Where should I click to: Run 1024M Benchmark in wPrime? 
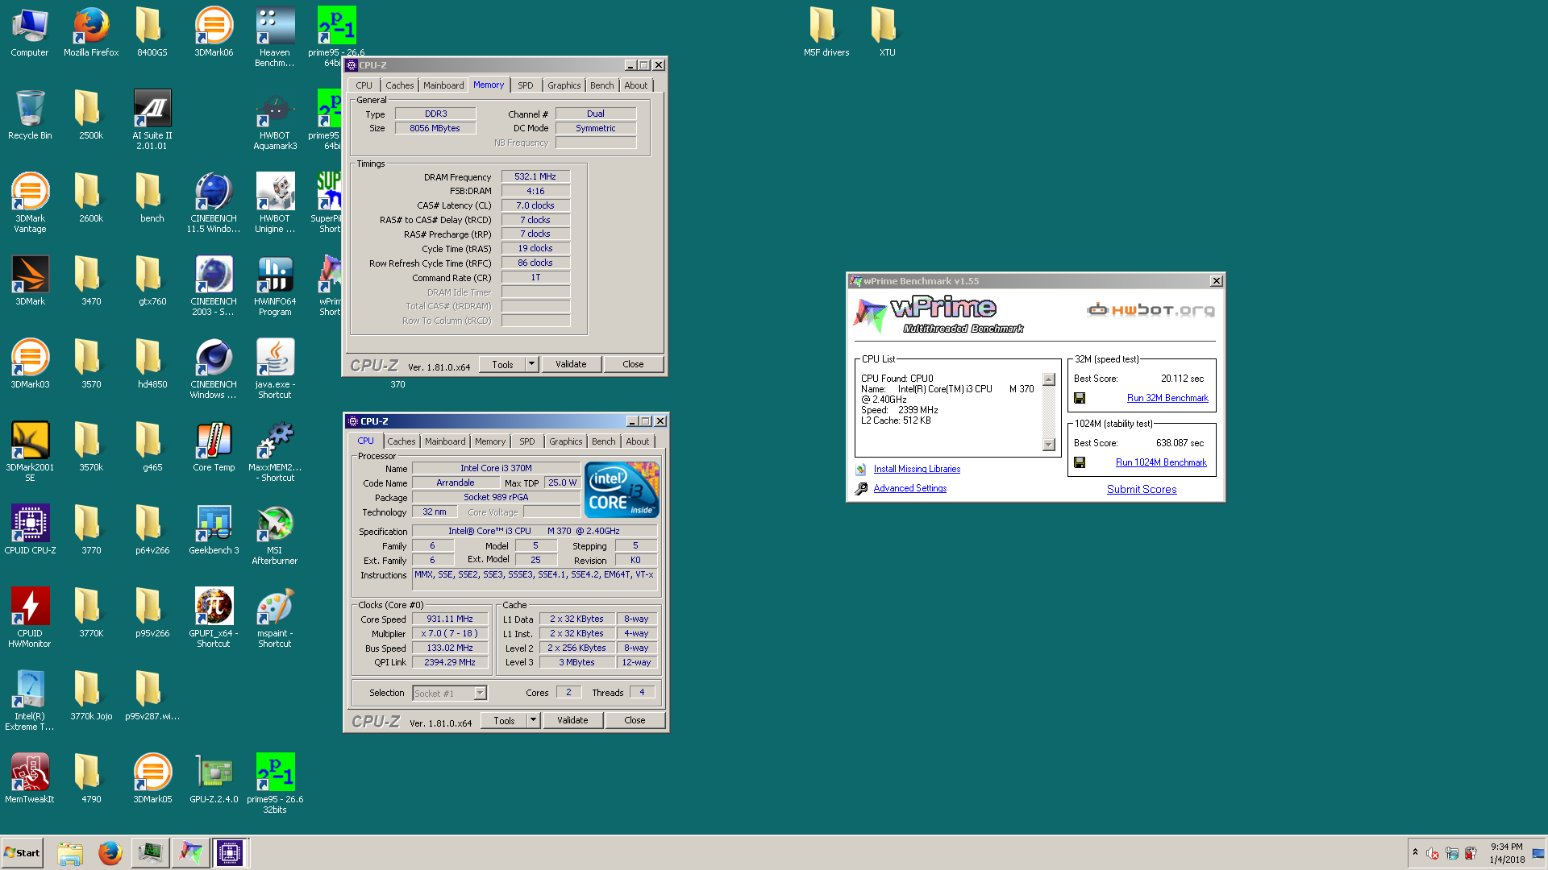[x=1161, y=462]
